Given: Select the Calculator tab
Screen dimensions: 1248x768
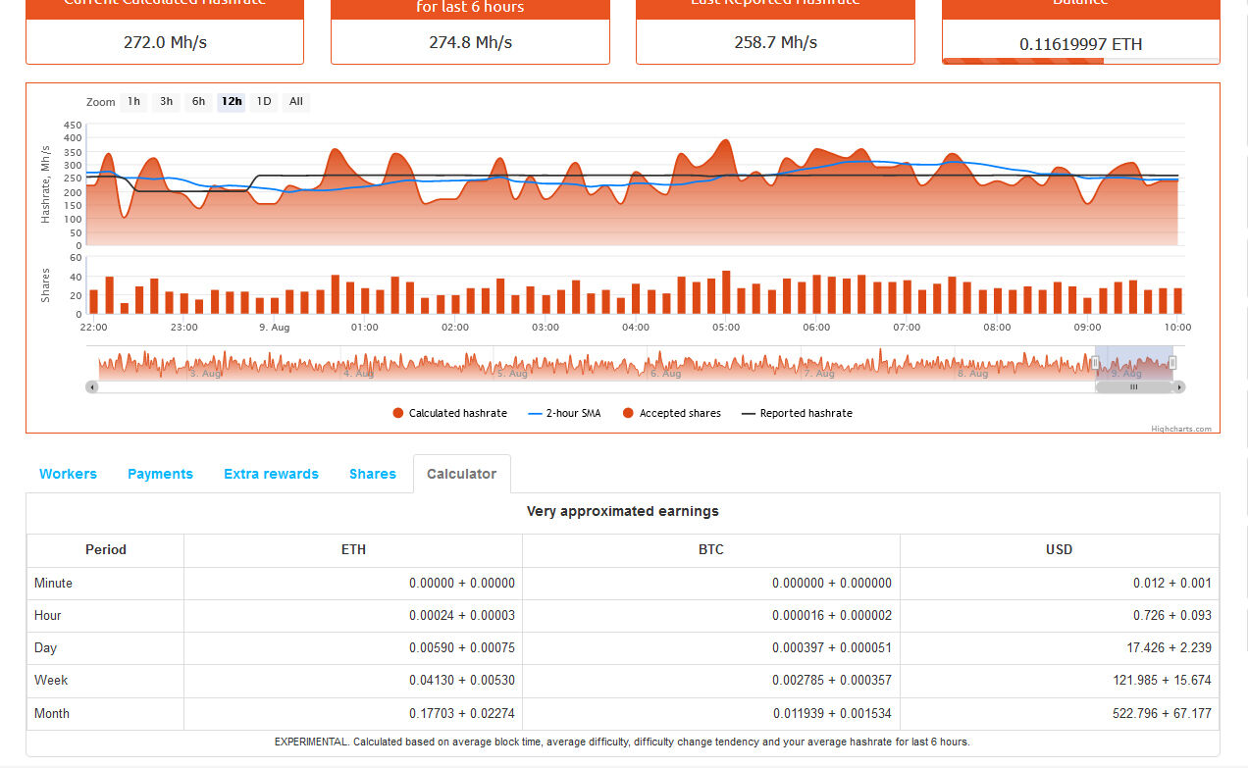Looking at the screenshot, I should coord(461,474).
